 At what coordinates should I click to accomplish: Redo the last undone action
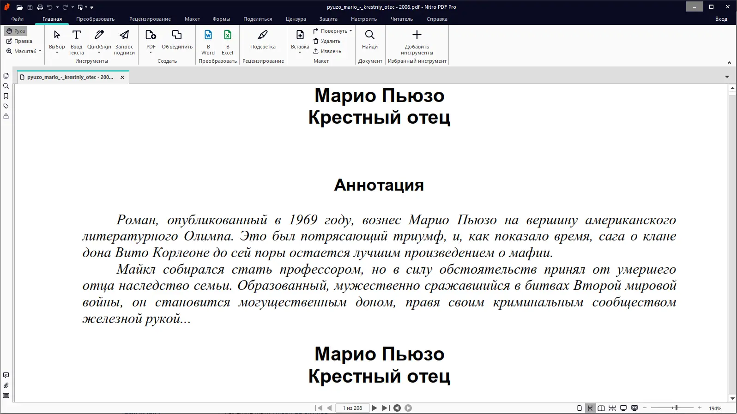point(65,7)
